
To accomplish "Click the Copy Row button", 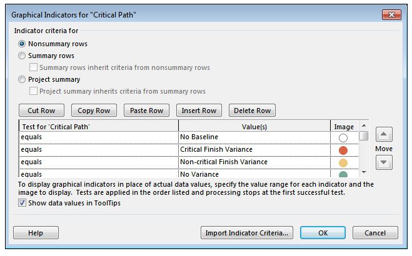I will point(94,111).
